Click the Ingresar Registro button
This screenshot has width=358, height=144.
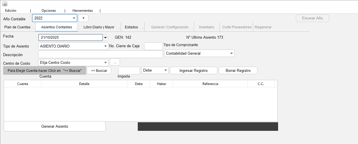[194, 70]
